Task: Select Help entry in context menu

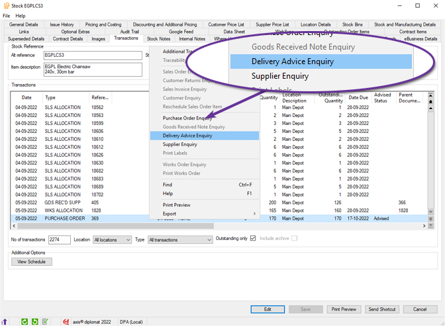Action: (x=205, y=193)
